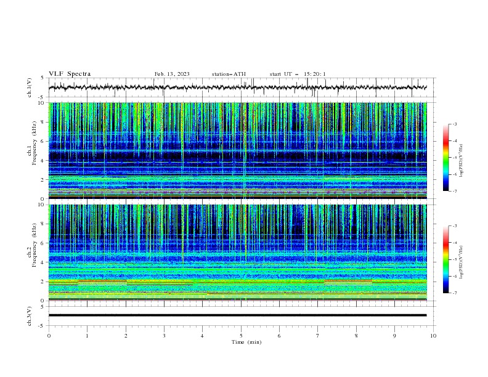Screen dimensions: 488x377
Task: Click the ch.2 spectrogram color scale bar
Action: 445,259
